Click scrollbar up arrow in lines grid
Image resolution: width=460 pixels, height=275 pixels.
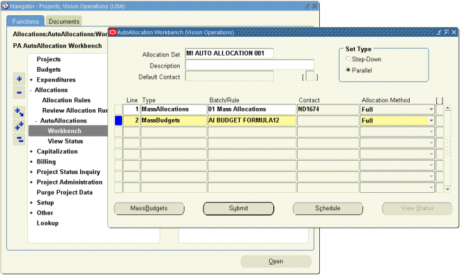click(447, 108)
